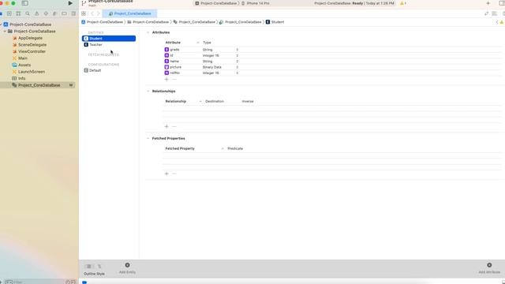
Task: Open the String type dropdown for grade
Action: point(237,50)
